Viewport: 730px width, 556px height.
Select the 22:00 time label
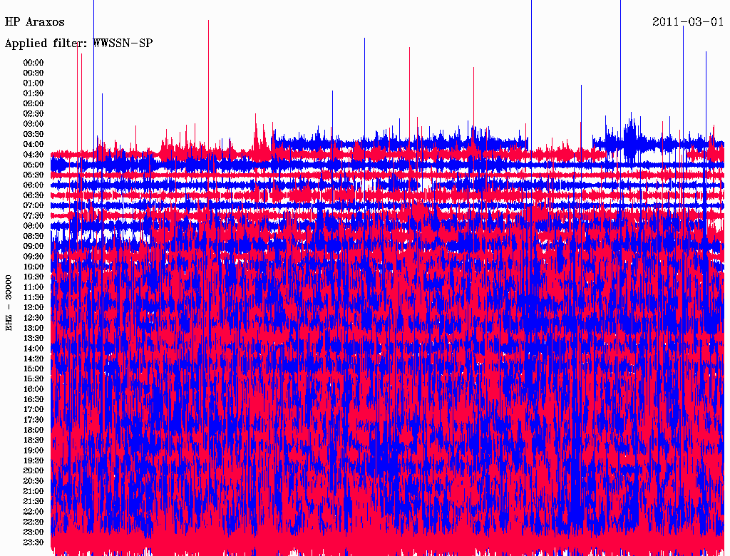click(x=34, y=511)
